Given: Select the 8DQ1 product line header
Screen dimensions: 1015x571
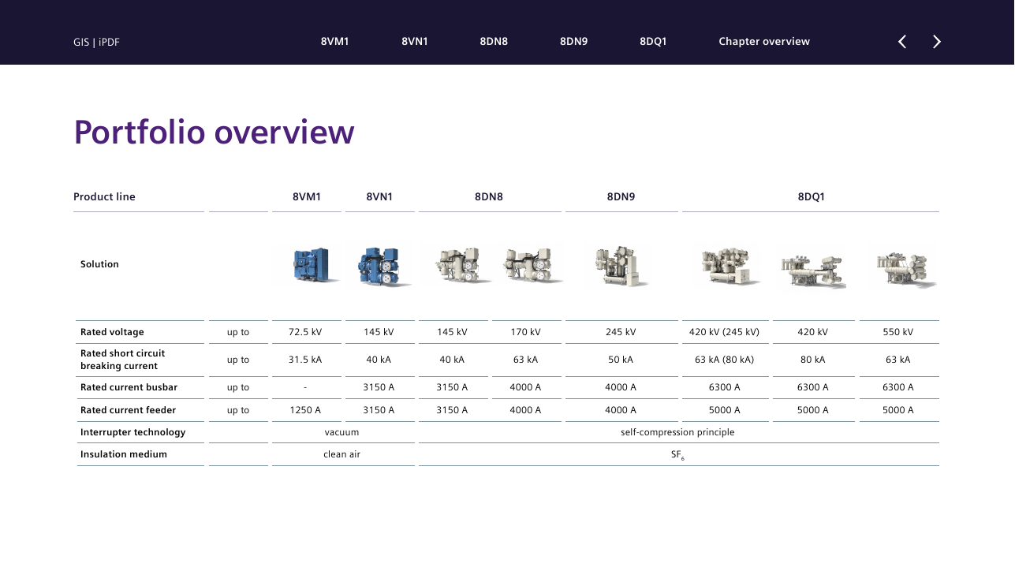Looking at the screenshot, I should (812, 196).
